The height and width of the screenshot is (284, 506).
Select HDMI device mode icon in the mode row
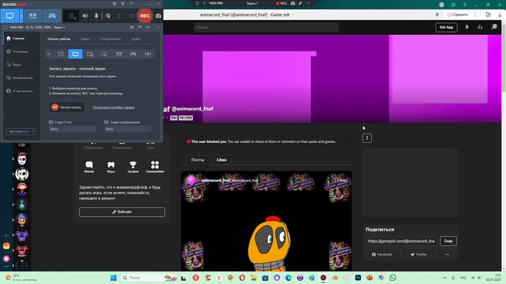(x=119, y=54)
